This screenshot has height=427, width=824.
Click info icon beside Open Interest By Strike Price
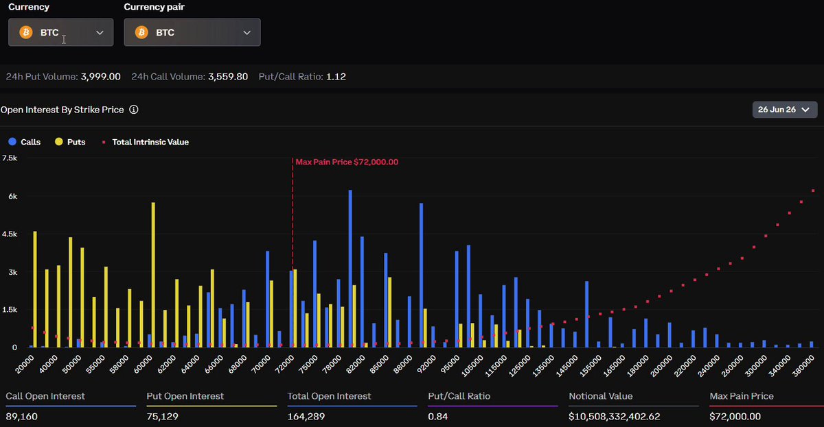(134, 110)
